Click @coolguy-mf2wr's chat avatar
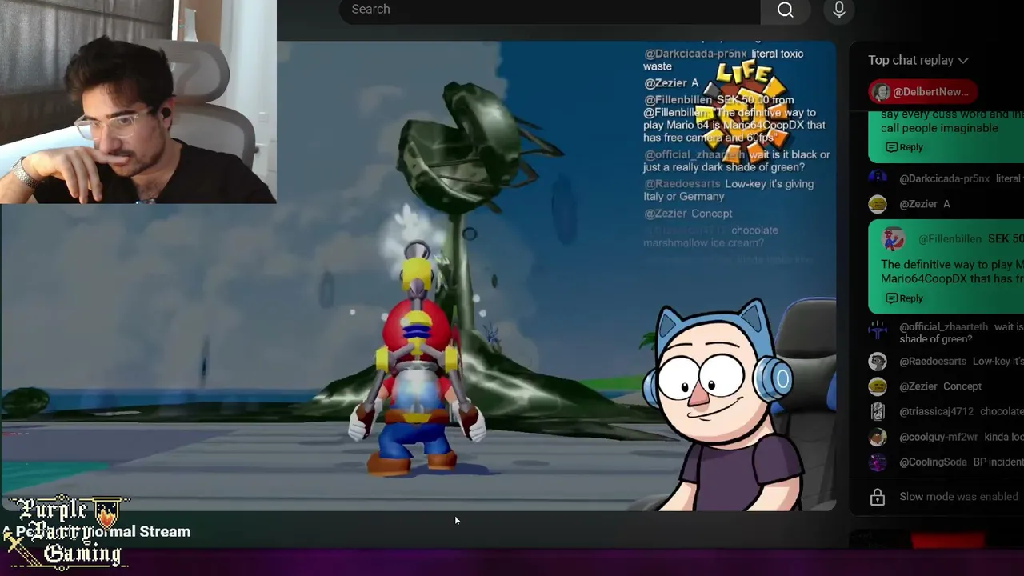 [878, 438]
